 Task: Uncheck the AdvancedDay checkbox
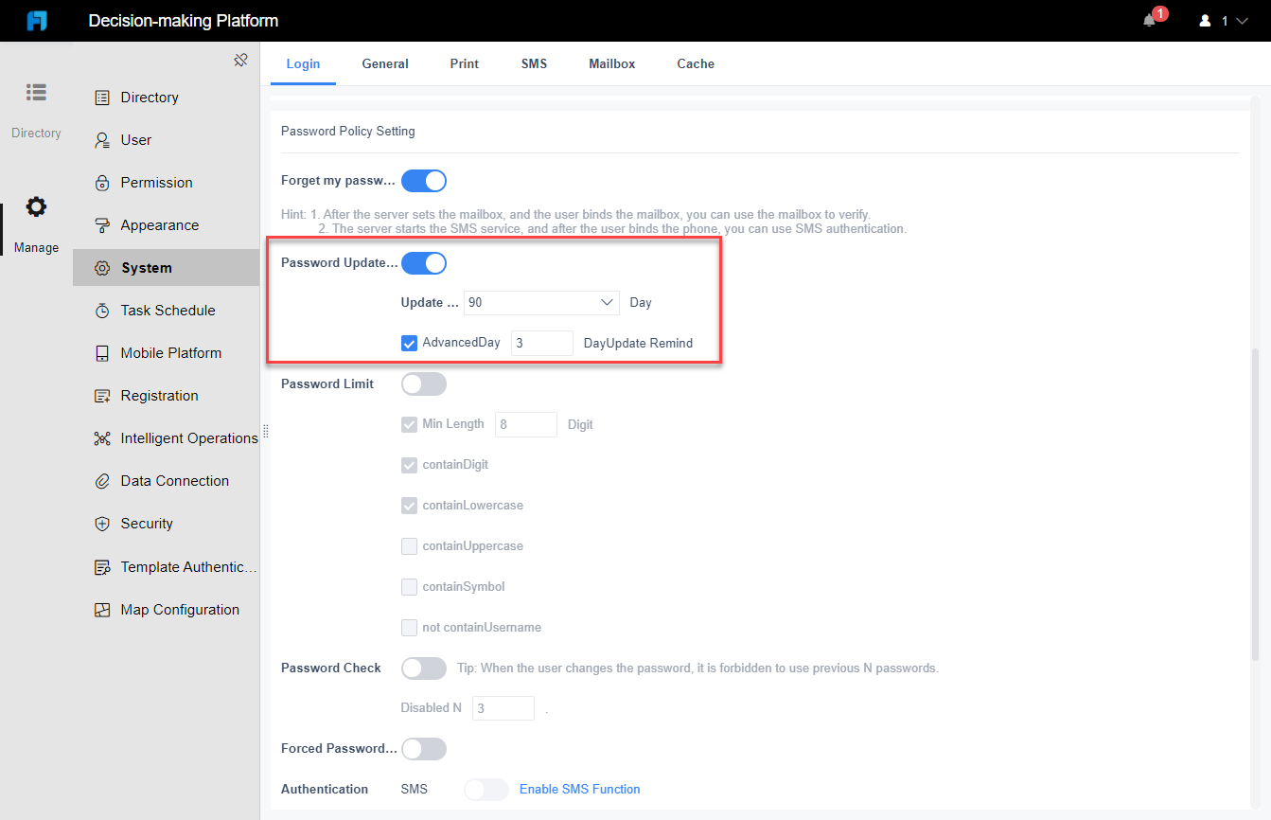(409, 343)
